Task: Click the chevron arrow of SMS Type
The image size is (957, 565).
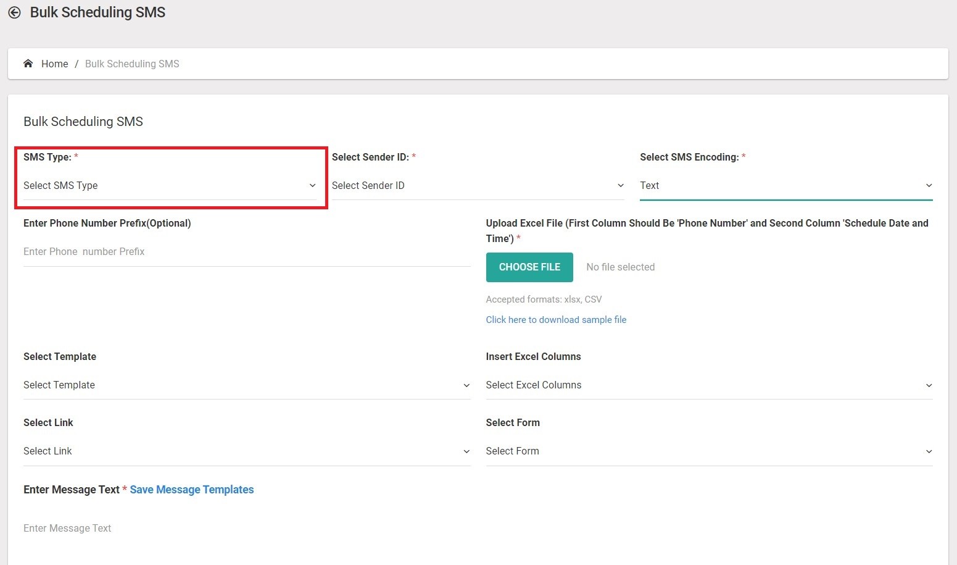Action: coord(312,186)
